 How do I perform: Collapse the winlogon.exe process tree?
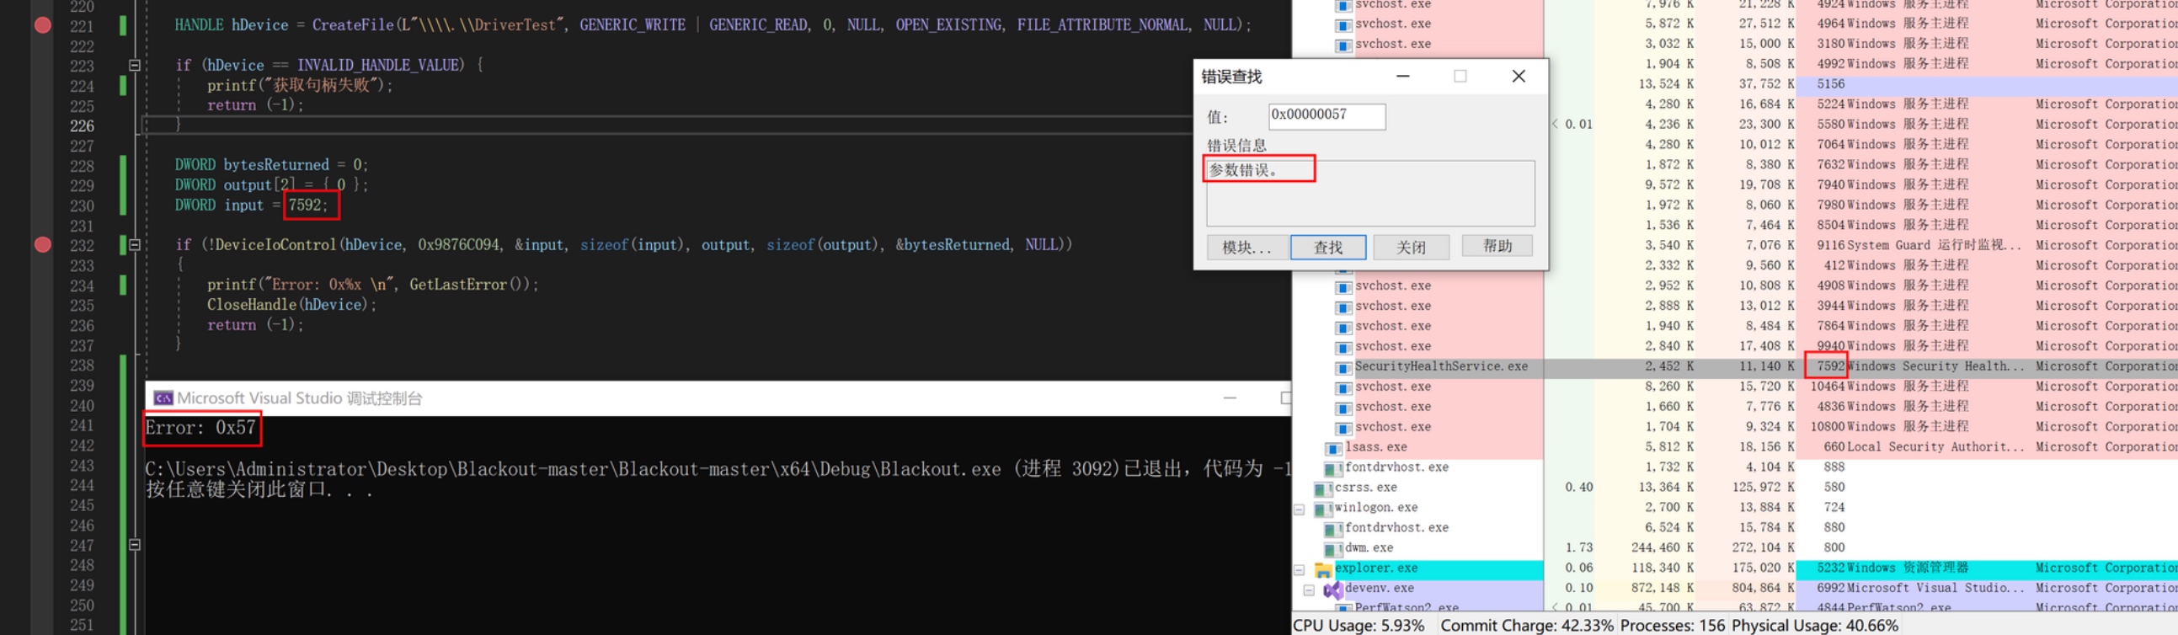(x=1300, y=509)
